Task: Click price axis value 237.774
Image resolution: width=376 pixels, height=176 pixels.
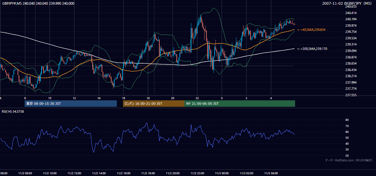Action: pos(350,89)
